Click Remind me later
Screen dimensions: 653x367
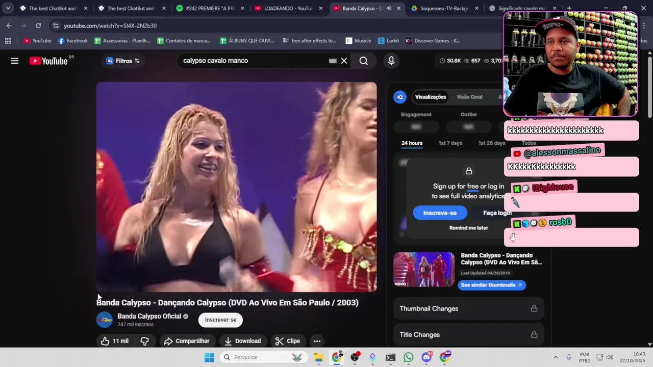tap(469, 228)
